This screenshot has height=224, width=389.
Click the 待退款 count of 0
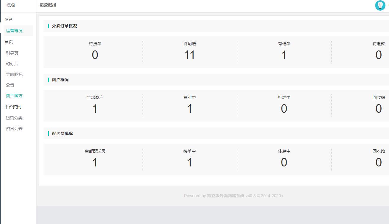379,55
